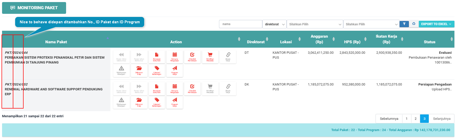Click Ikatan Kerja link icon in first row
Screen dimensions: 457x139
(228, 57)
